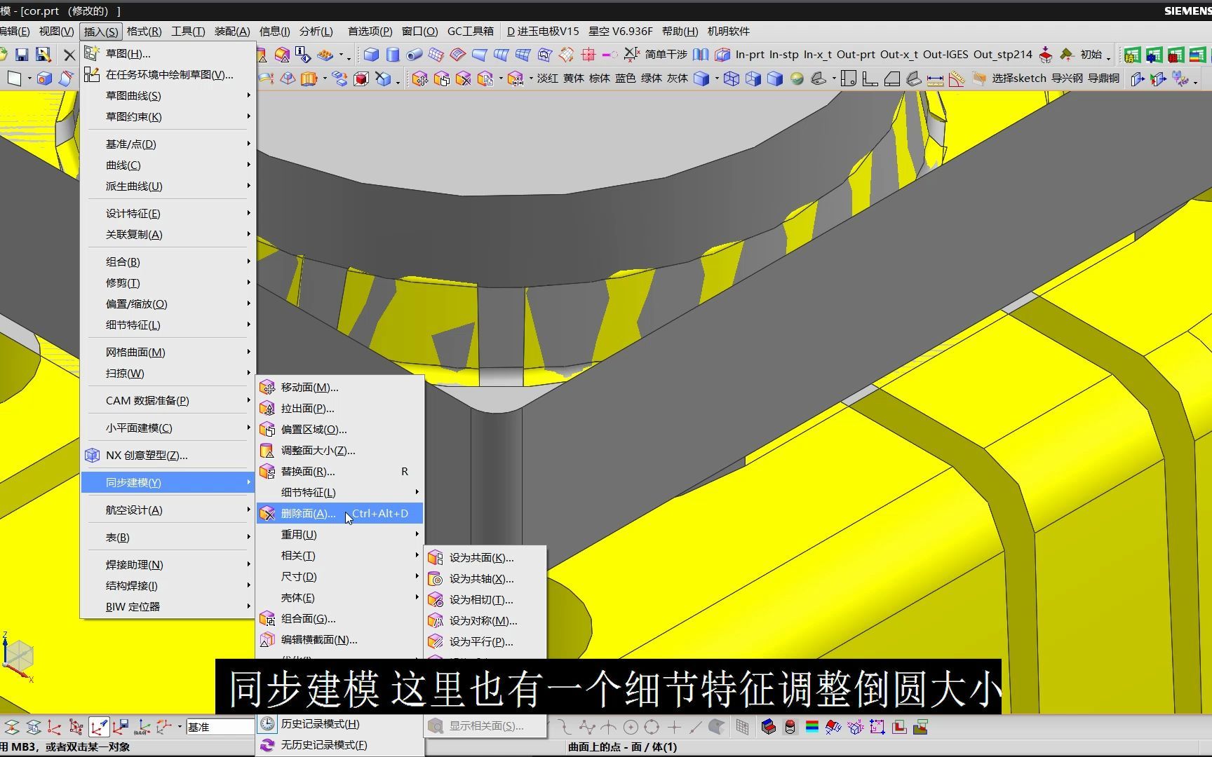Open the 分析(A) menu
The height and width of the screenshot is (757, 1212).
click(x=316, y=32)
